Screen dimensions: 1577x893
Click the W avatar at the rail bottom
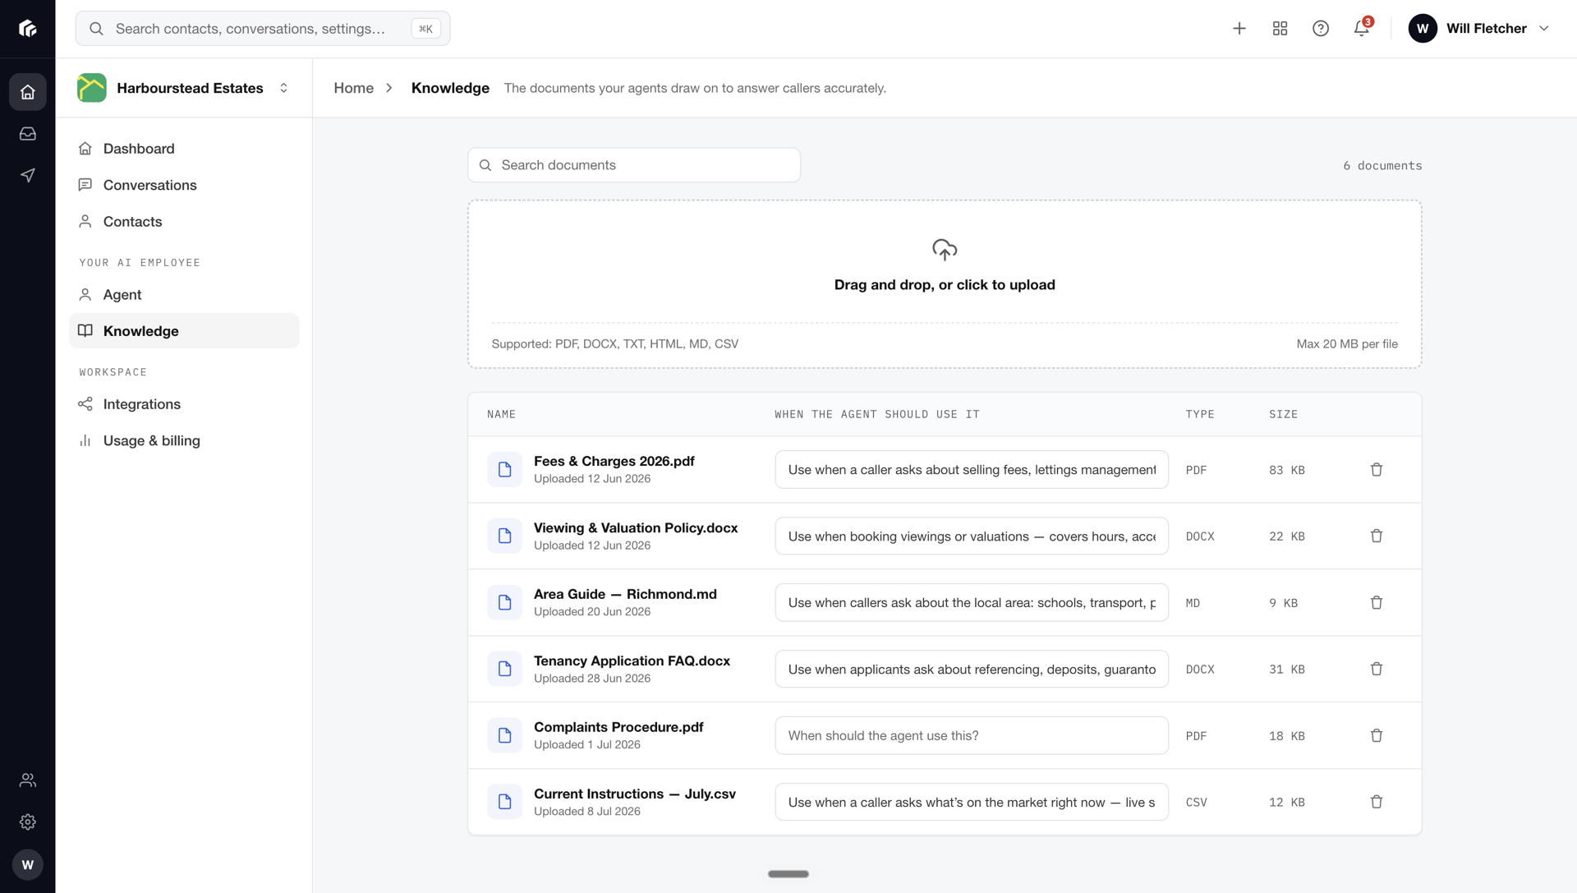pos(28,865)
